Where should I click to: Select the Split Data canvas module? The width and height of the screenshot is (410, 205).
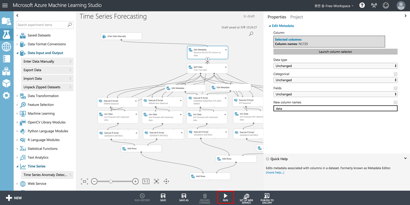pos(207,68)
